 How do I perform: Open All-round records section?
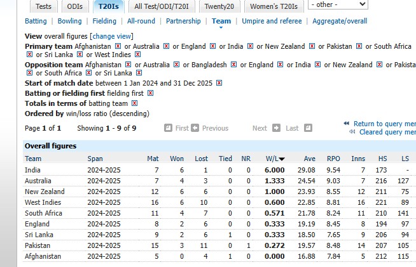(x=141, y=21)
